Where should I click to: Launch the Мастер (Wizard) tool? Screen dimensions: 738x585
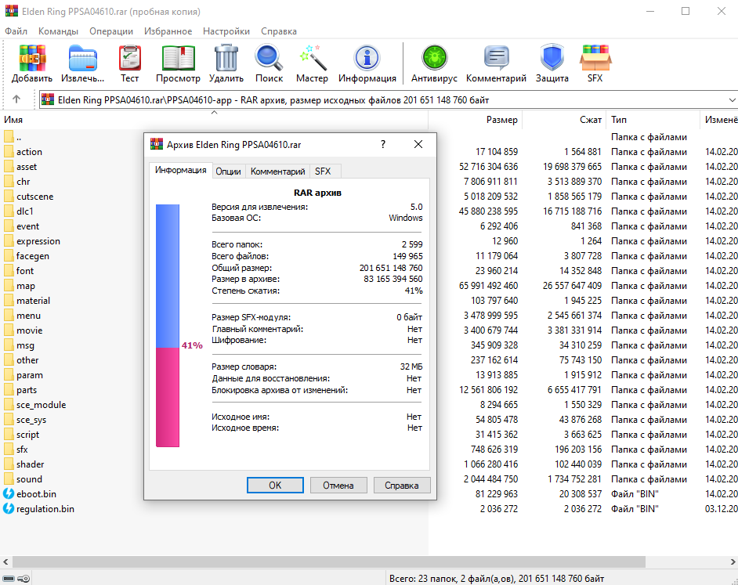coord(312,63)
